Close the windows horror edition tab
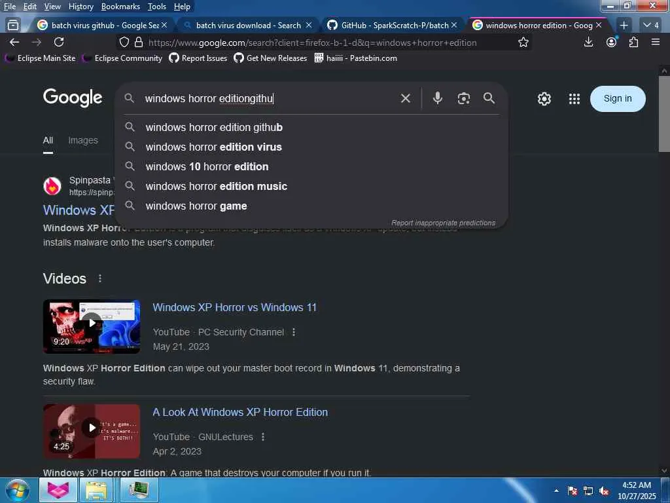The width and height of the screenshot is (670, 503). coord(599,26)
